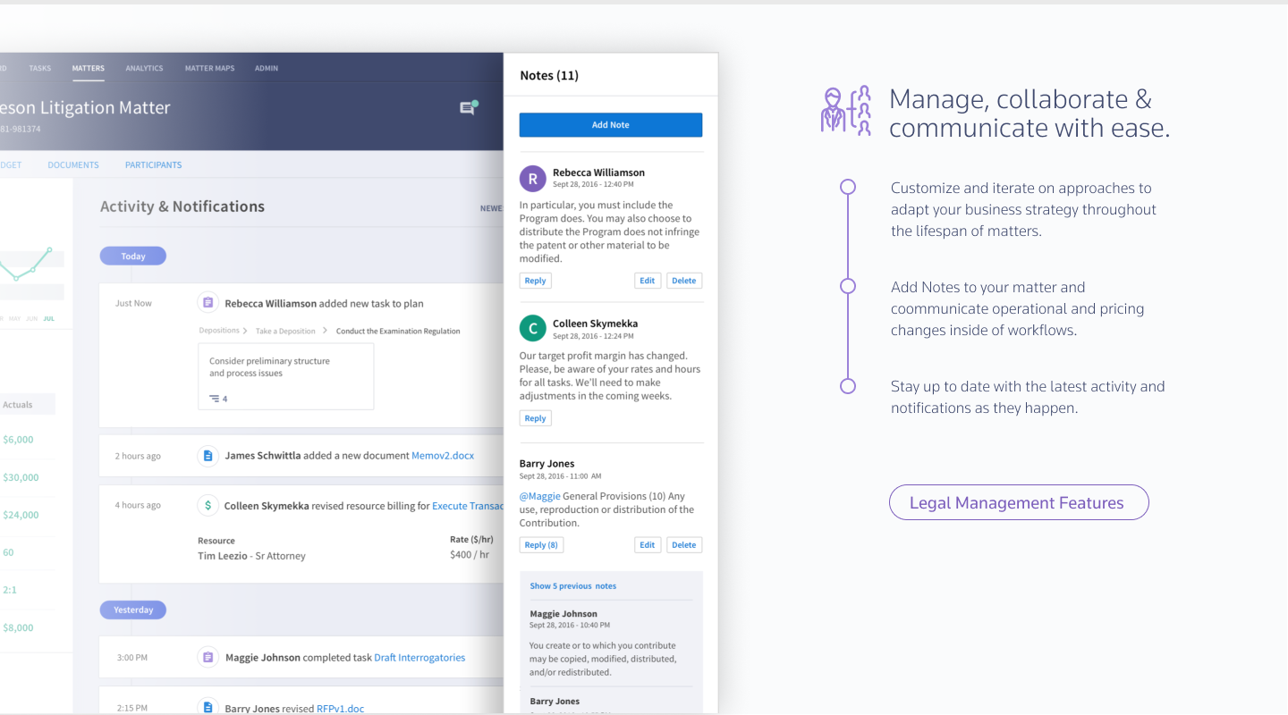Viewport: 1288px width, 715px height.
Task: Delete Rebecca Williamson's note
Action: tap(684, 281)
